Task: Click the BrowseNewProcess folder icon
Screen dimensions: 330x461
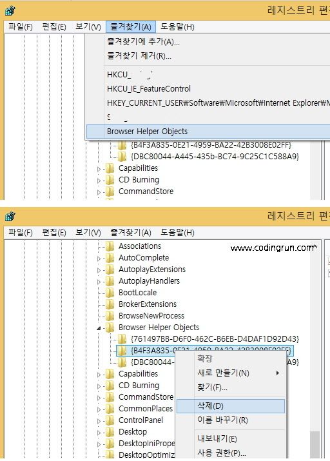Action: (x=110, y=316)
